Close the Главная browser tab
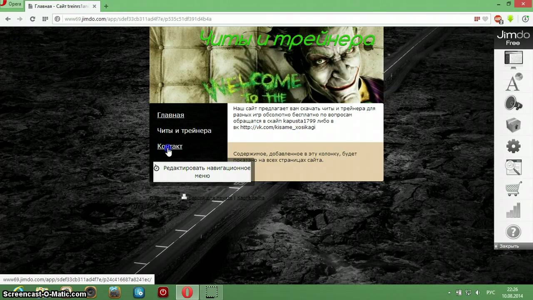Image resolution: width=533 pixels, height=300 pixels. tap(95, 6)
